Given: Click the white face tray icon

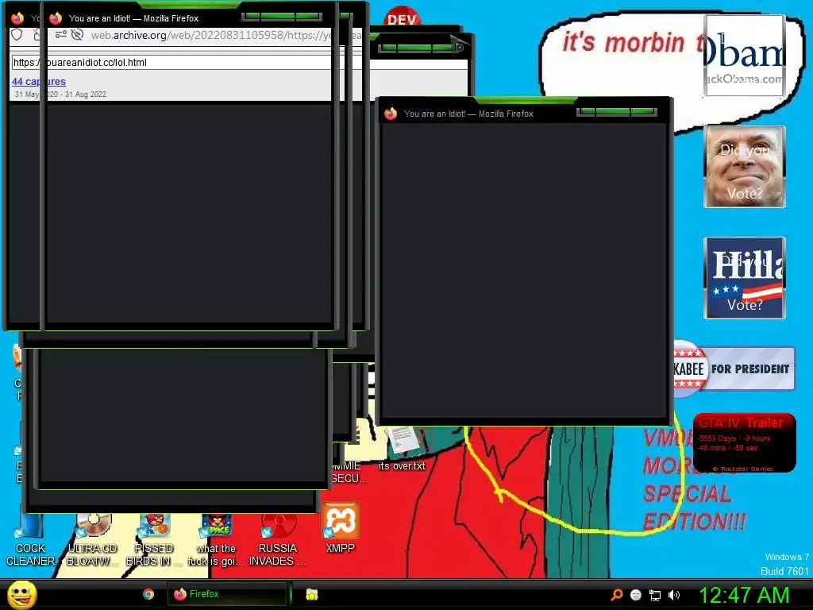Looking at the screenshot, I should pyautogui.click(x=636, y=595).
